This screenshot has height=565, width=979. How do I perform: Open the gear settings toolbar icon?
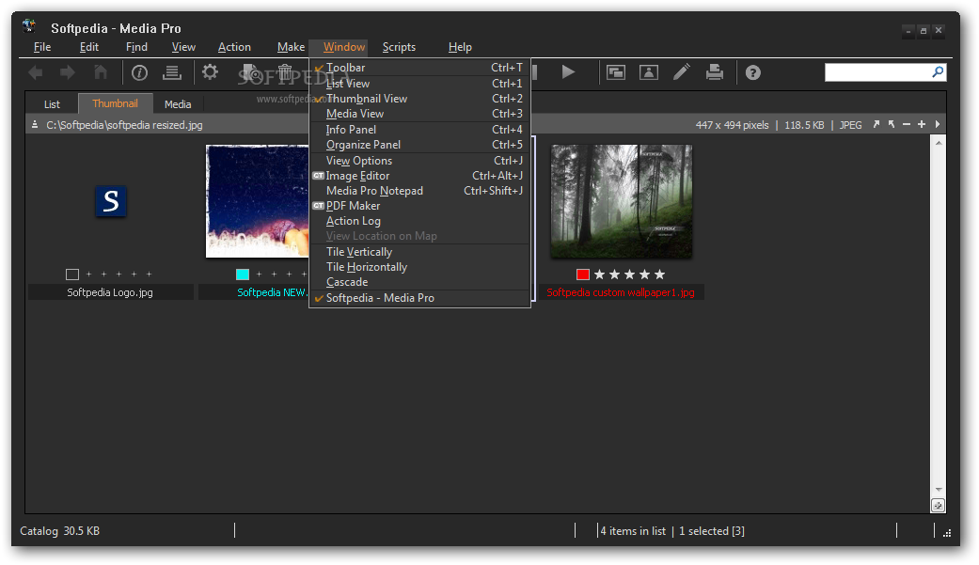210,72
